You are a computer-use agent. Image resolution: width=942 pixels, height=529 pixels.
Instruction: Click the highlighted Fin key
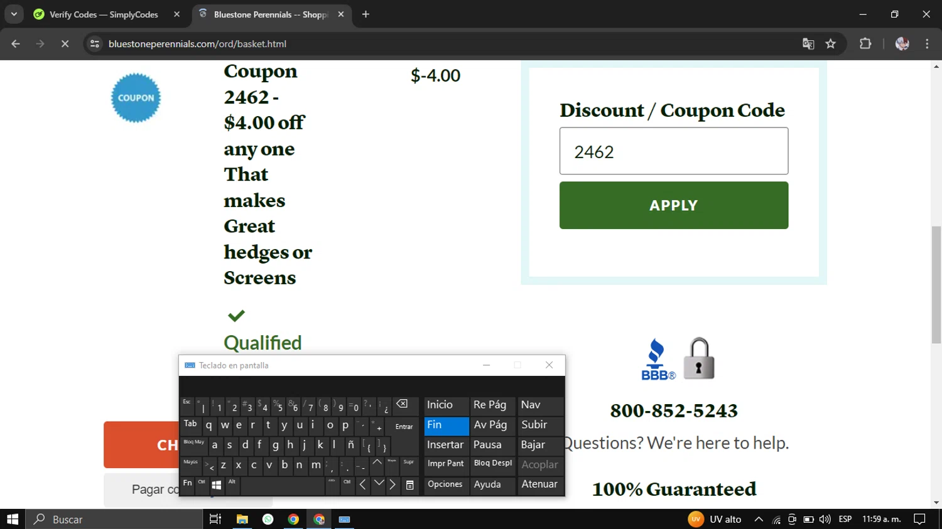point(446,425)
